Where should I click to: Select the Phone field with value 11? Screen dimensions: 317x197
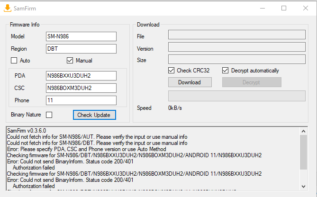pyautogui.click(x=81, y=100)
